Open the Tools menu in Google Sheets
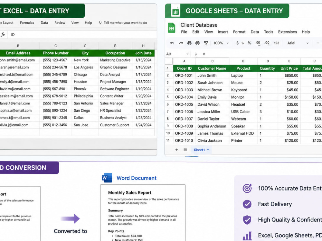322x241 pixels. [x=269, y=32]
